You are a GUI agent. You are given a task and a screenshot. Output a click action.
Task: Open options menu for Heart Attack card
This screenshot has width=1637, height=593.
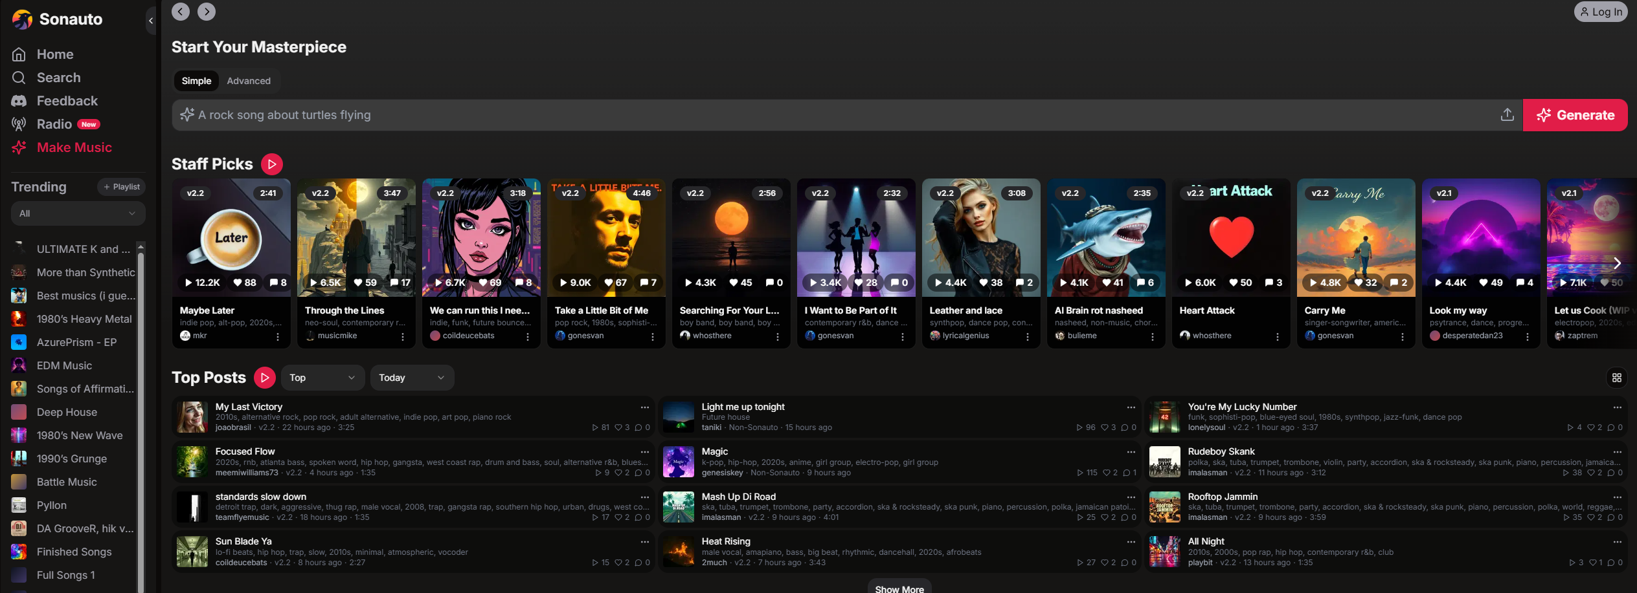(x=1278, y=336)
